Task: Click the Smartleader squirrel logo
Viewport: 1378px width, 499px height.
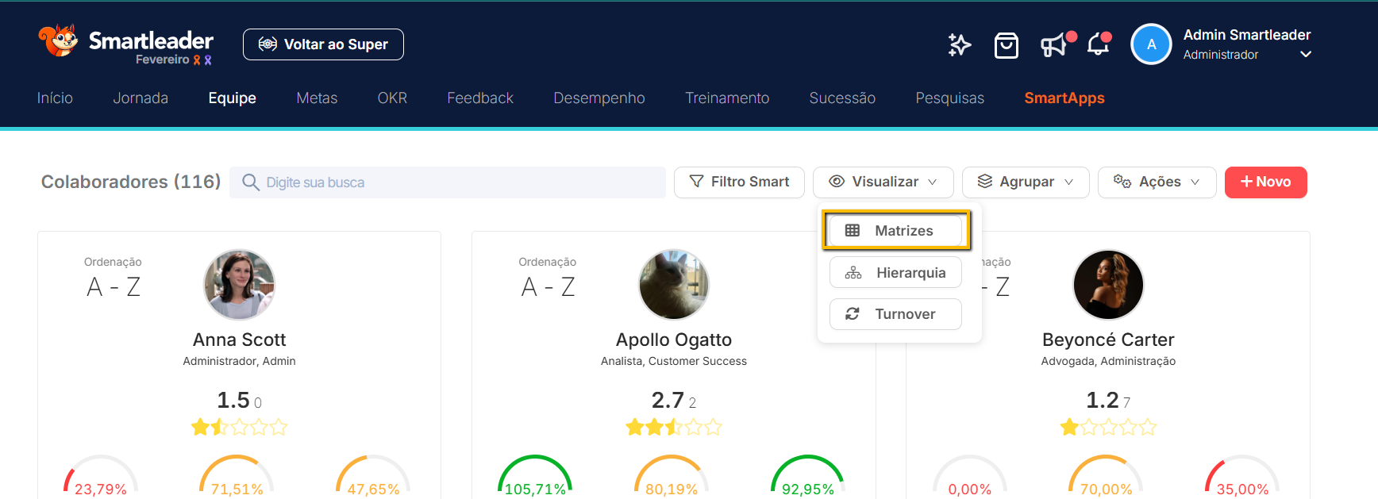Action: coord(59,40)
